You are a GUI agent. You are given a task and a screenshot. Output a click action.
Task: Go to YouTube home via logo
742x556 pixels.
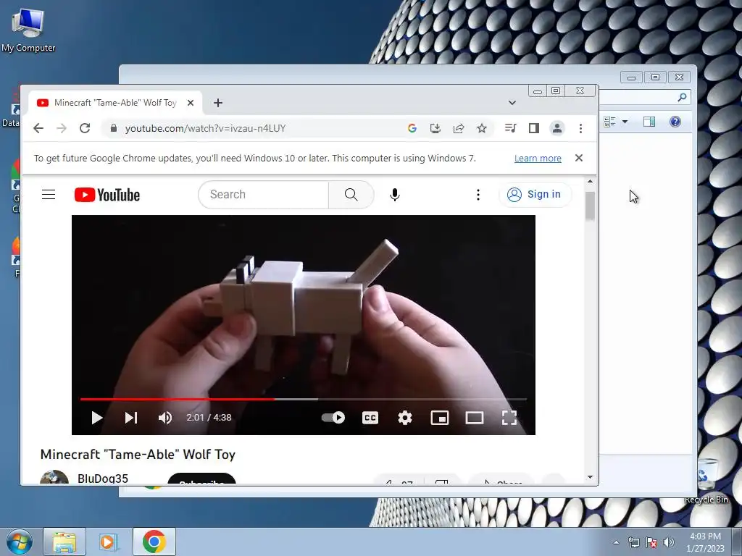click(x=107, y=195)
